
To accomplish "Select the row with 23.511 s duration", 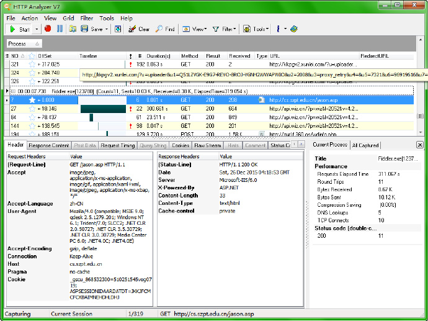I will (212, 117).
